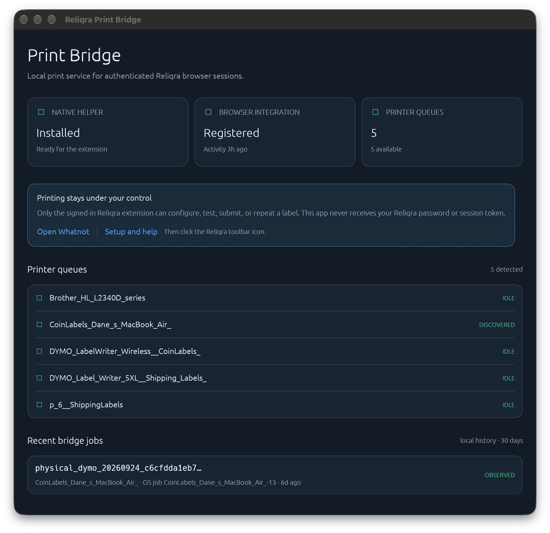Maximize the Reliqra Print Bridge window
The height and width of the screenshot is (533, 550).
point(52,19)
